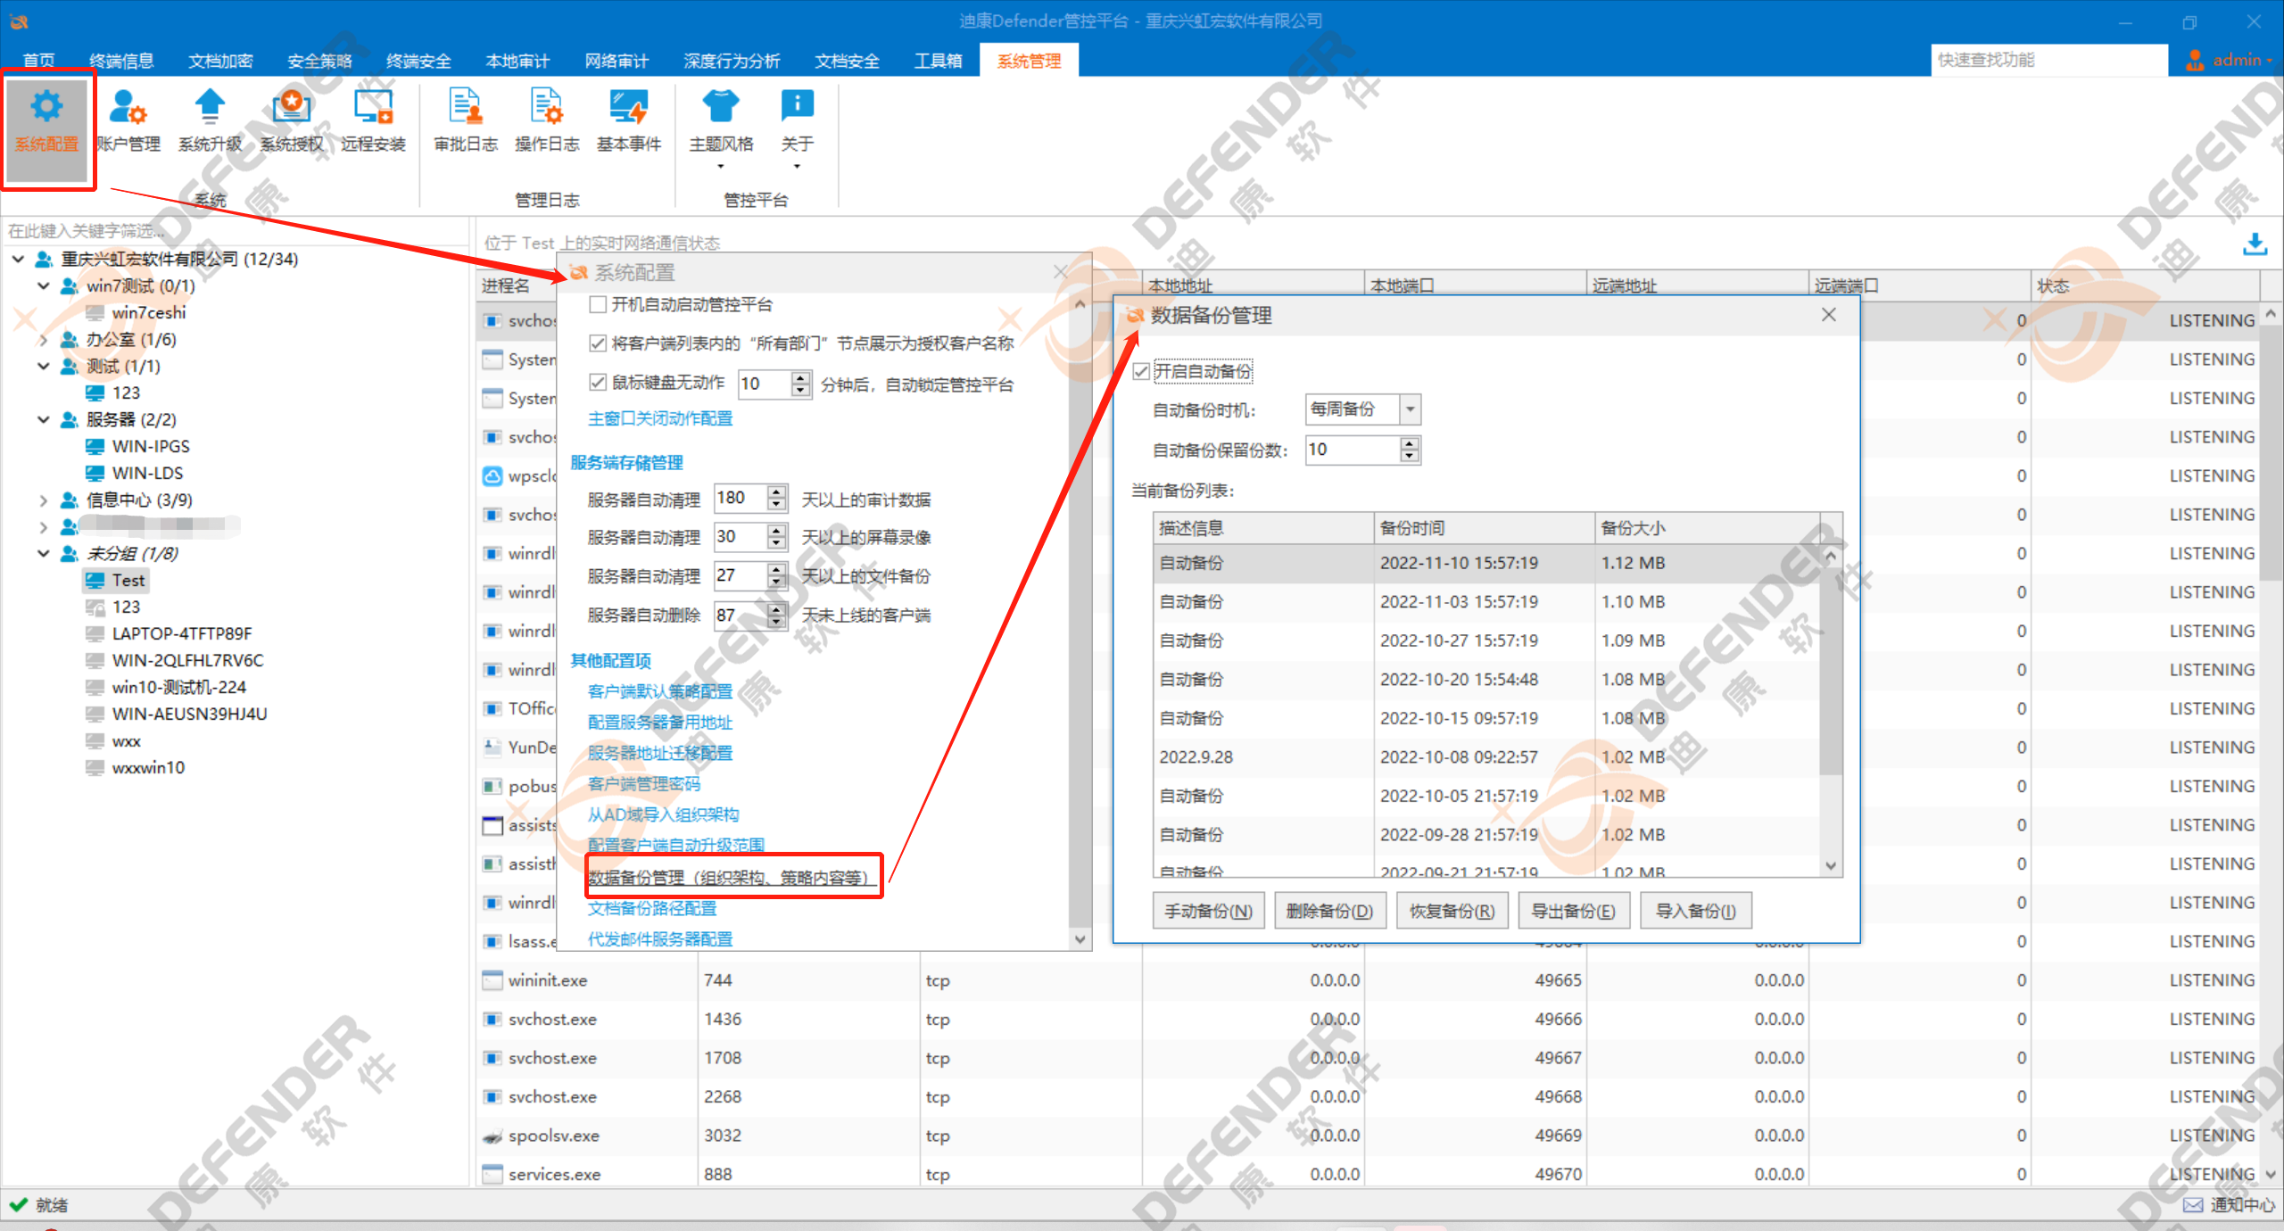Expand 信息中心 group
Viewport: 2284px width, 1231px height.
(43, 500)
